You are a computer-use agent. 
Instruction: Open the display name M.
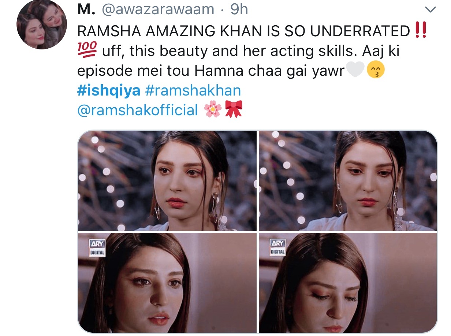point(86,10)
